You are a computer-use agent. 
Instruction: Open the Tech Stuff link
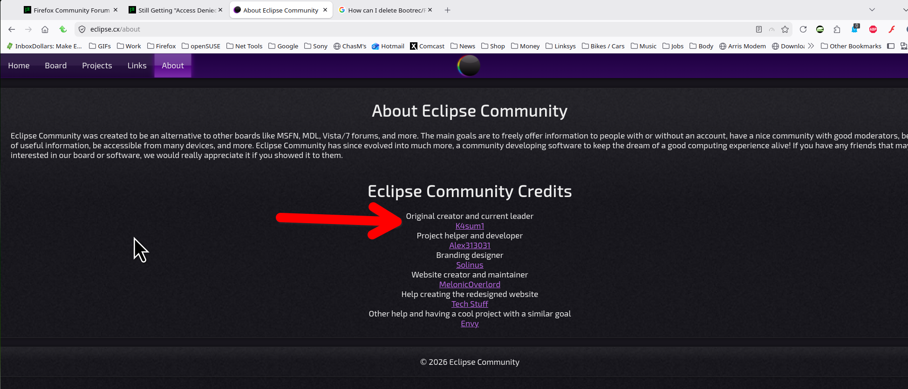470,304
